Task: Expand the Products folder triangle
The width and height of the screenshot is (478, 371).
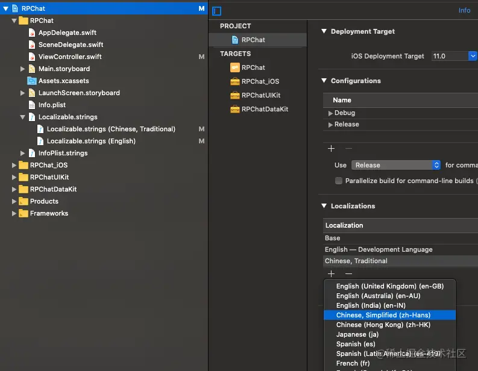Action: click(14, 201)
